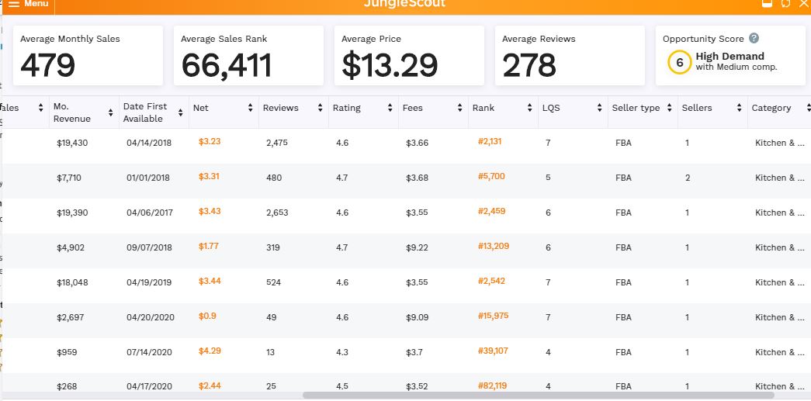
Task: Toggle sort order on the LQS column
Action: click(599, 108)
